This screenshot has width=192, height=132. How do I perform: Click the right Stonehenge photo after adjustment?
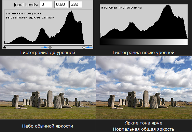(144, 88)
